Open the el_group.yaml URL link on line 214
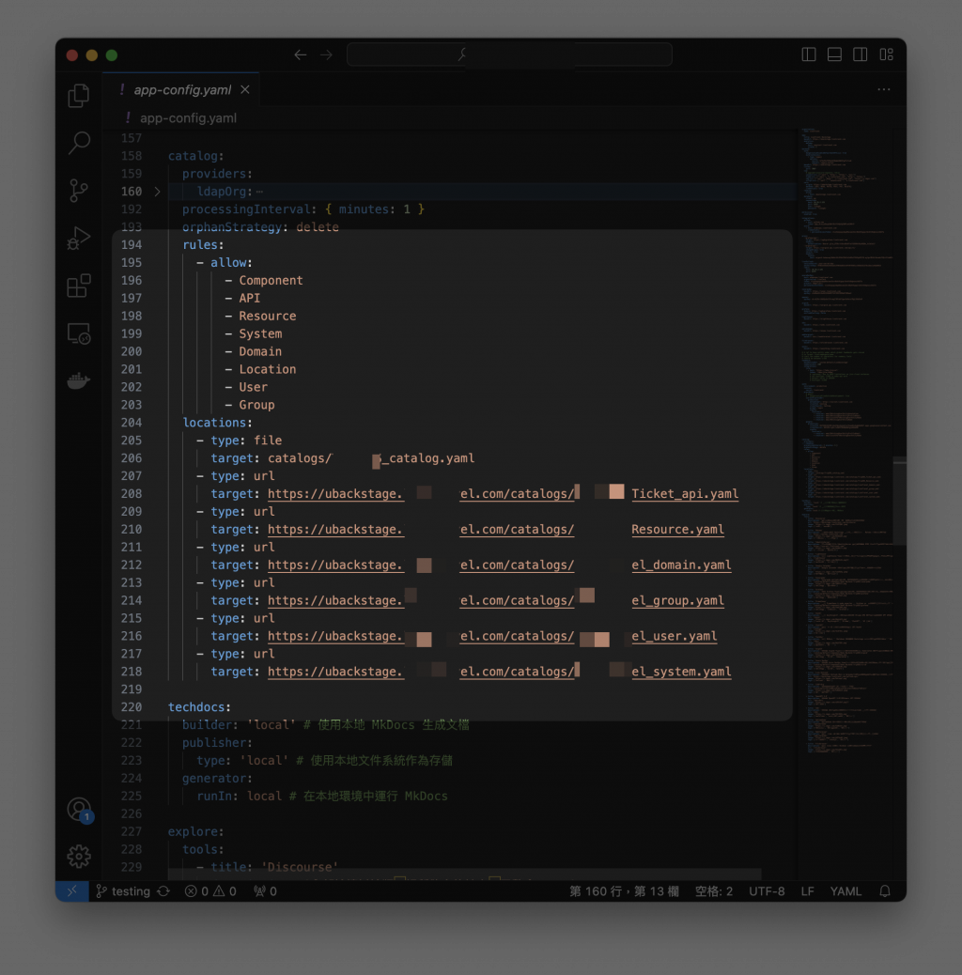 pyautogui.click(x=677, y=600)
